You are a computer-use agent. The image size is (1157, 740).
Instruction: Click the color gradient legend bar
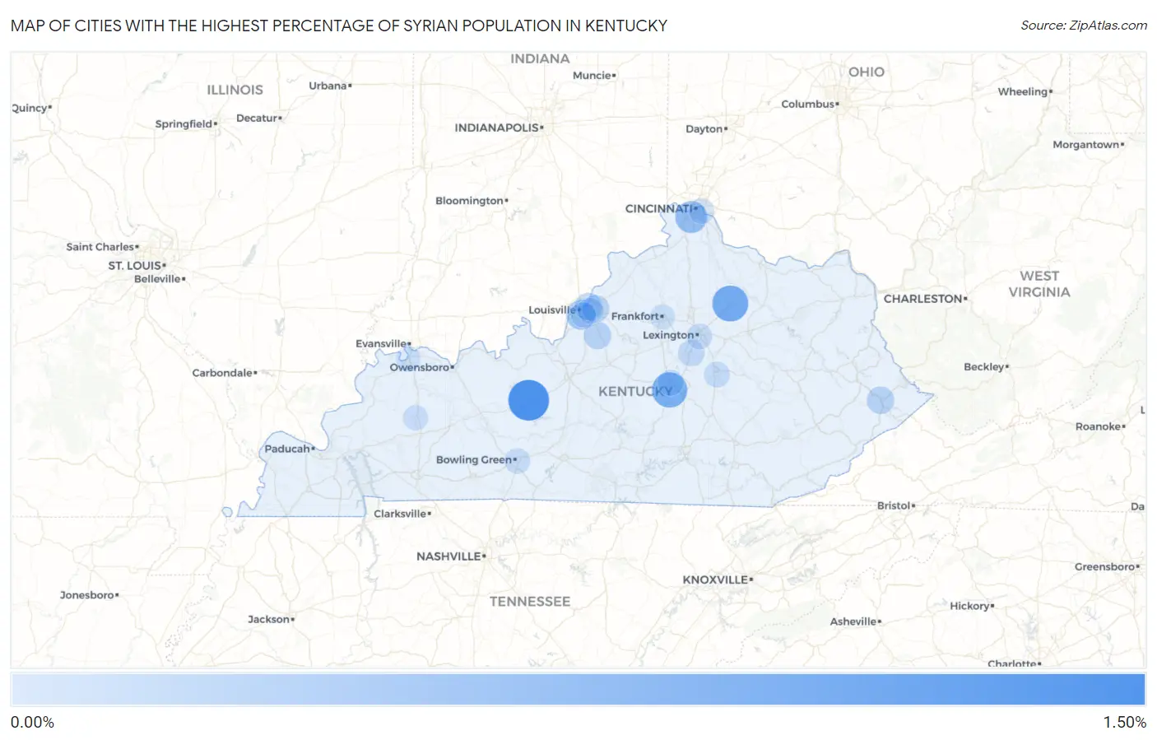(578, 689)
